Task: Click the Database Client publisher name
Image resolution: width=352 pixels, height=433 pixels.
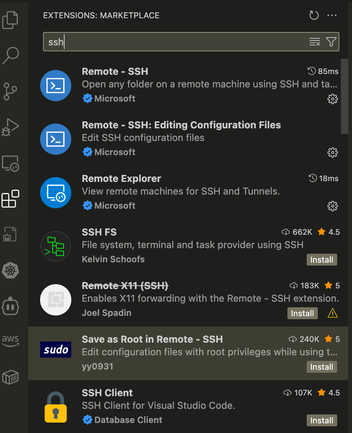Action: [x=128, y=420]
